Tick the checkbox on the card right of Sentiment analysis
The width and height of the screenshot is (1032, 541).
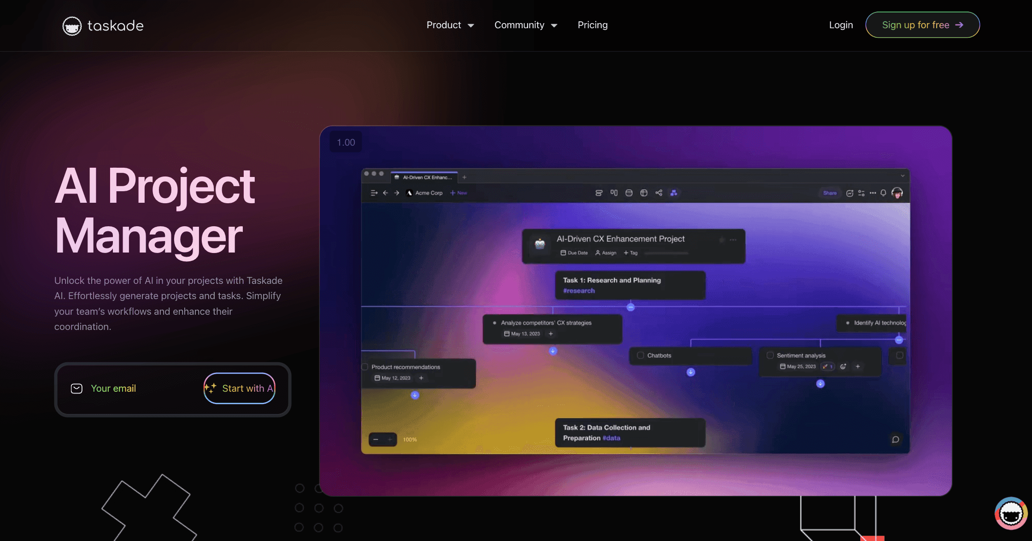(899, 355)
